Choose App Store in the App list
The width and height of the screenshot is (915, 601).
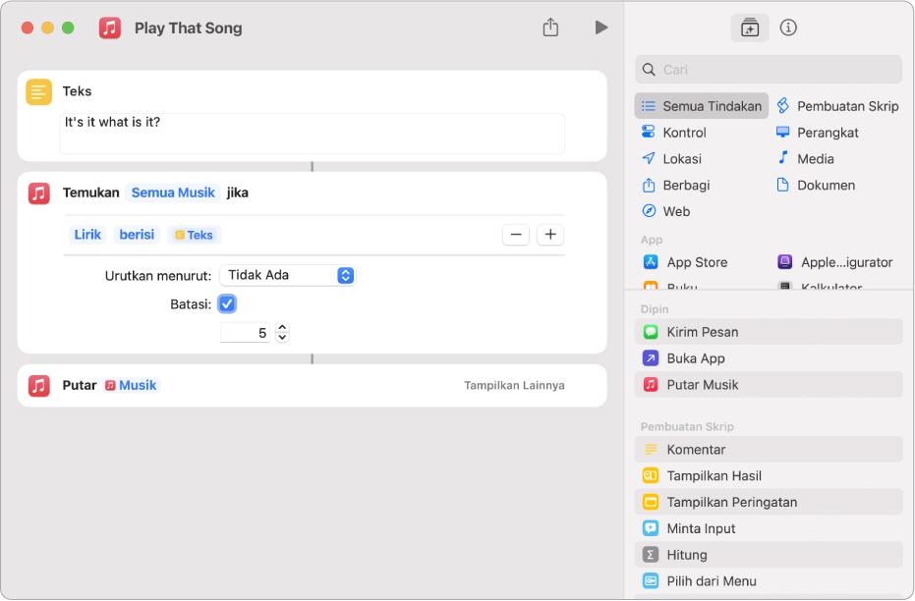pos(685,262)
